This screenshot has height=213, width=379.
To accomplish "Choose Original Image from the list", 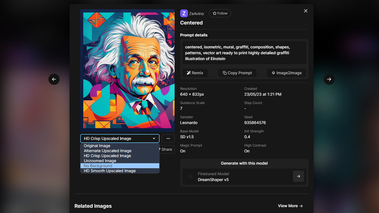I will [x=120, y=146].
